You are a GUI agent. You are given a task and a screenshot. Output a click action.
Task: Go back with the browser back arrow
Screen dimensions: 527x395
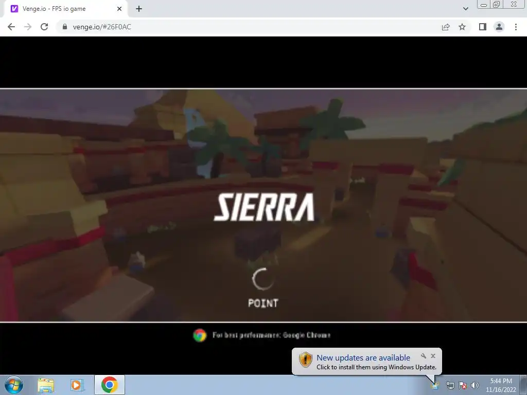[11, 27]
